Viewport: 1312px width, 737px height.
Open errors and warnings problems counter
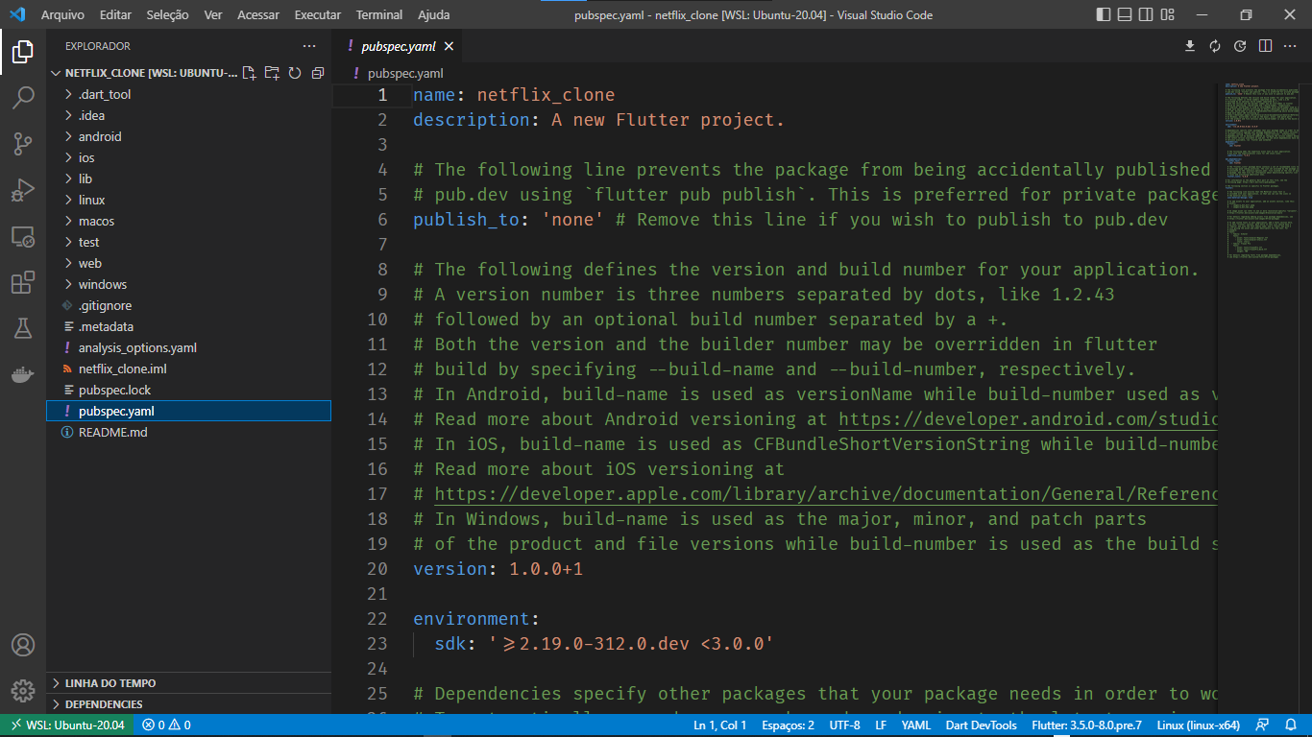(x=166, y=725)
